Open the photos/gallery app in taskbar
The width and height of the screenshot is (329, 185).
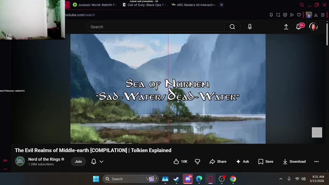click(x=165, y=179)
